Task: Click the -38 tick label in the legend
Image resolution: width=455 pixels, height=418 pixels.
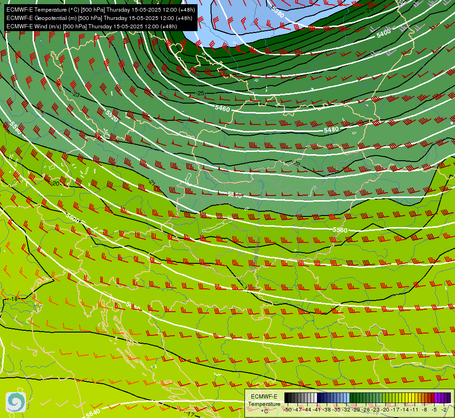Action: (326, 410)
